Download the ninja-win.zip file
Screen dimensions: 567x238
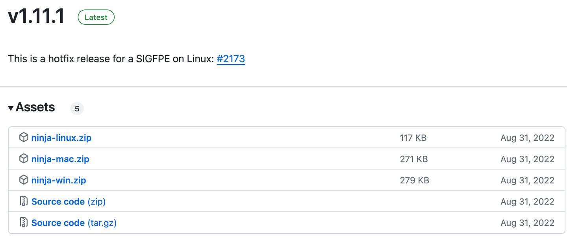59,181
